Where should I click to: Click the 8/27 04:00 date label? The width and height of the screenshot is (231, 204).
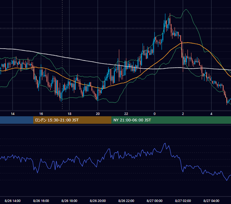[211, 201]
